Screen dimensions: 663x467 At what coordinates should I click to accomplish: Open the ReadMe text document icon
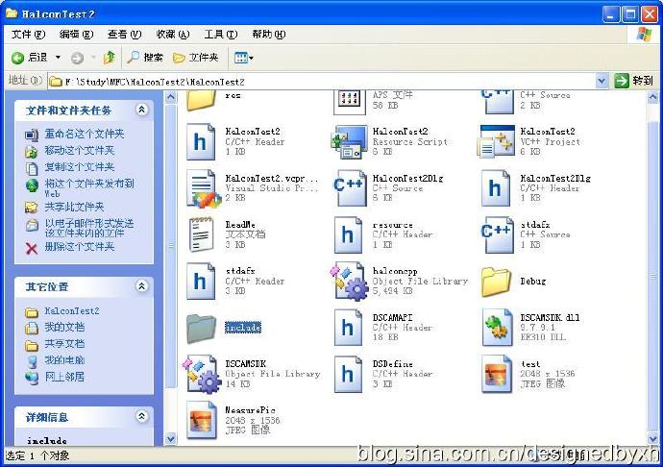tap(201, 234)
